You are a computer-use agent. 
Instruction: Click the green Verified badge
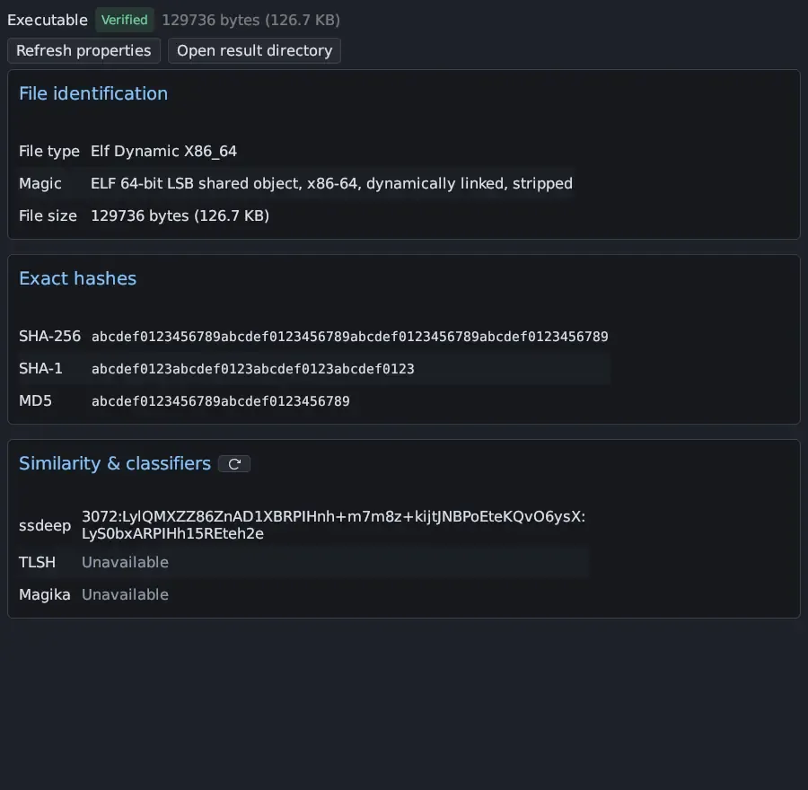pyautogui.click(x=124, y=20)
